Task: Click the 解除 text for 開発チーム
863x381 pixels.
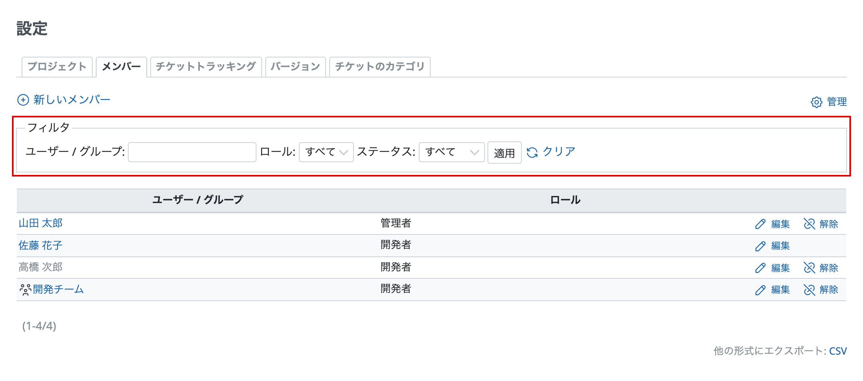Action: 829,290
